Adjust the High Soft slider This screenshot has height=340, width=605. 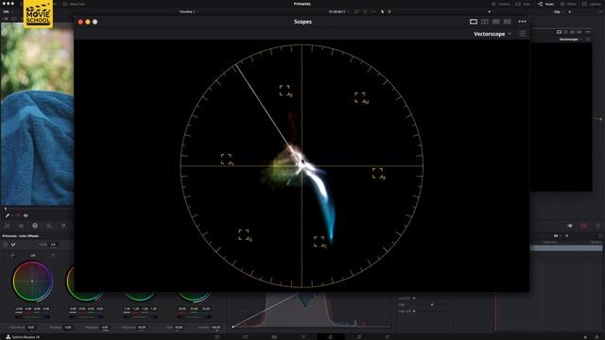[414, 312]
